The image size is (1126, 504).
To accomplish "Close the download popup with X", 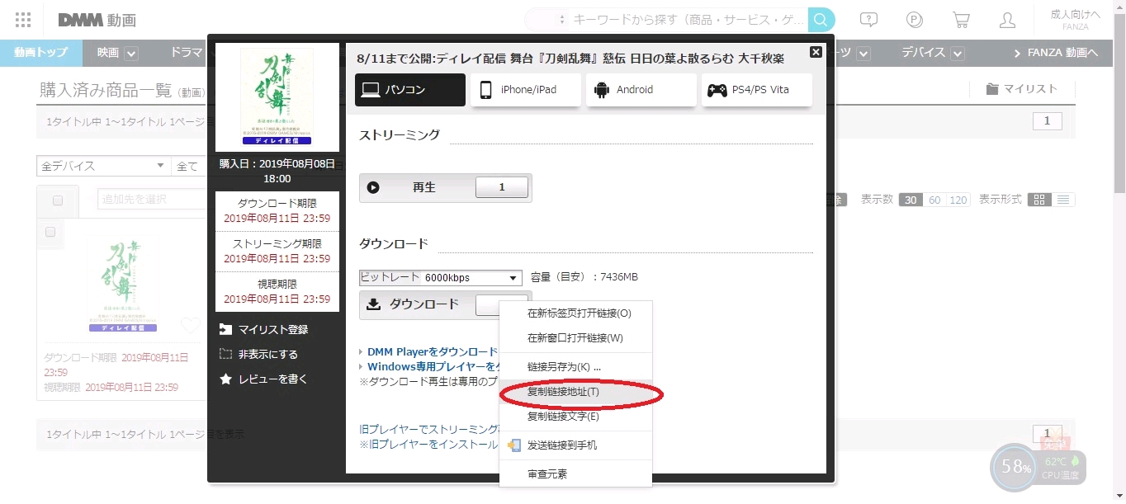I will 816,52.
